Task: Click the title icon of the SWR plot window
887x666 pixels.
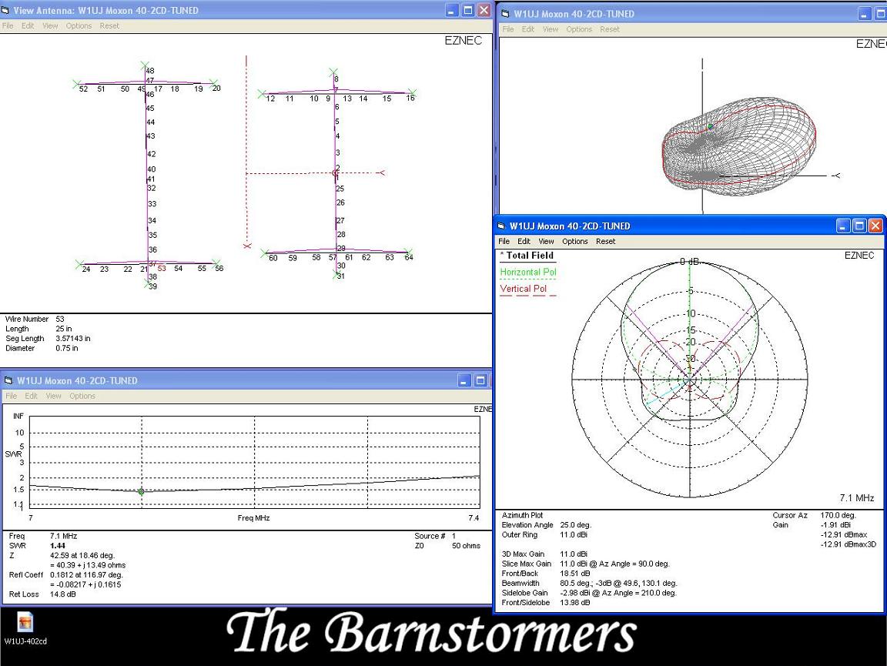Action: click(8, 380)
